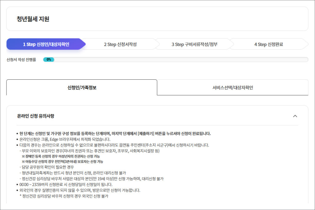Image resolution: width=315 pixels, height=210 pixels.
Task: Click the 장애인 등록 신청 note
Action: pos(62,156)
